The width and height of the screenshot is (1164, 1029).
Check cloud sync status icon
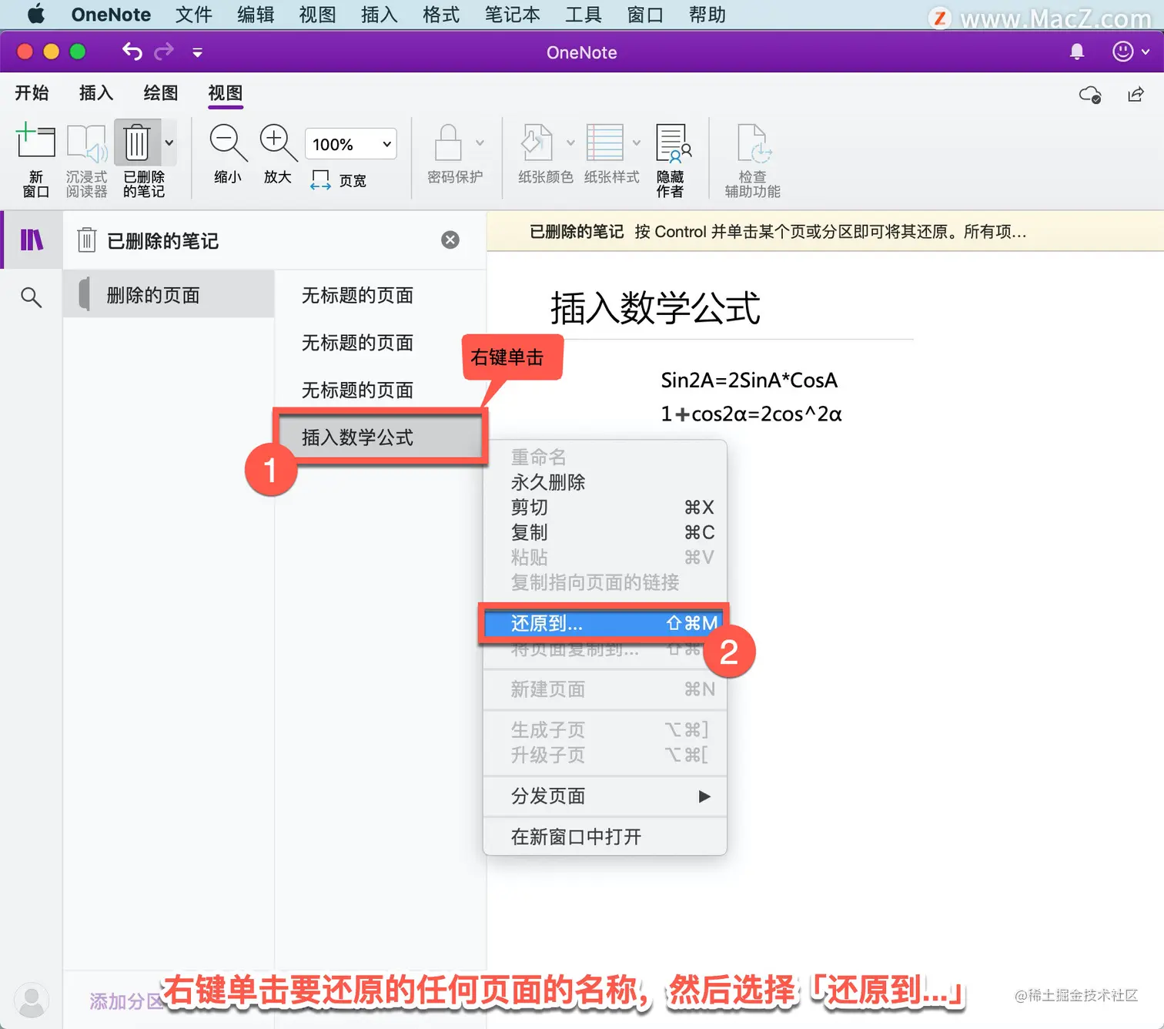1090,94
